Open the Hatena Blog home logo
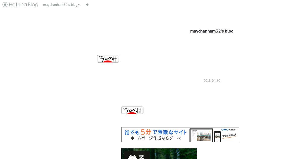Viewport: 302px width, 159px height. pos(20,5)
